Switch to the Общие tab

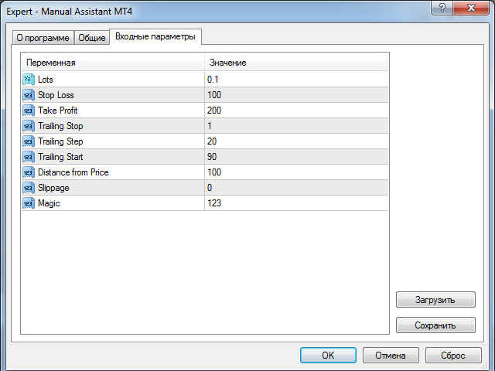coord(92,38)
